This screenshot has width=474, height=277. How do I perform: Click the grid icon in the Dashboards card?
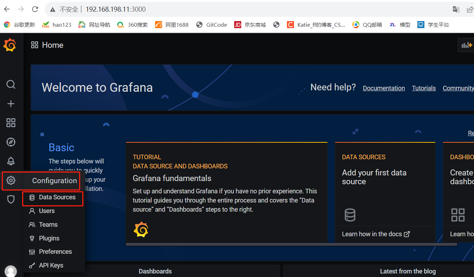[458, 214]
